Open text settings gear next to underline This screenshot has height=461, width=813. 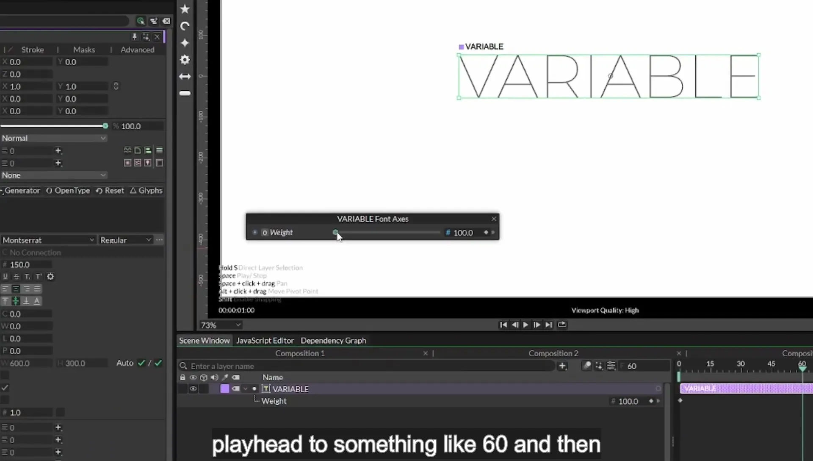point(50,277)
